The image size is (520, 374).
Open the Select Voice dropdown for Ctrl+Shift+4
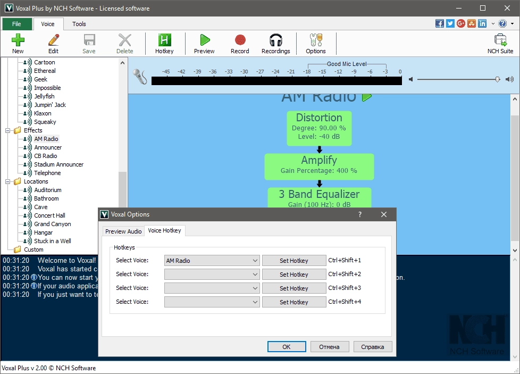[x=212, y=302]
